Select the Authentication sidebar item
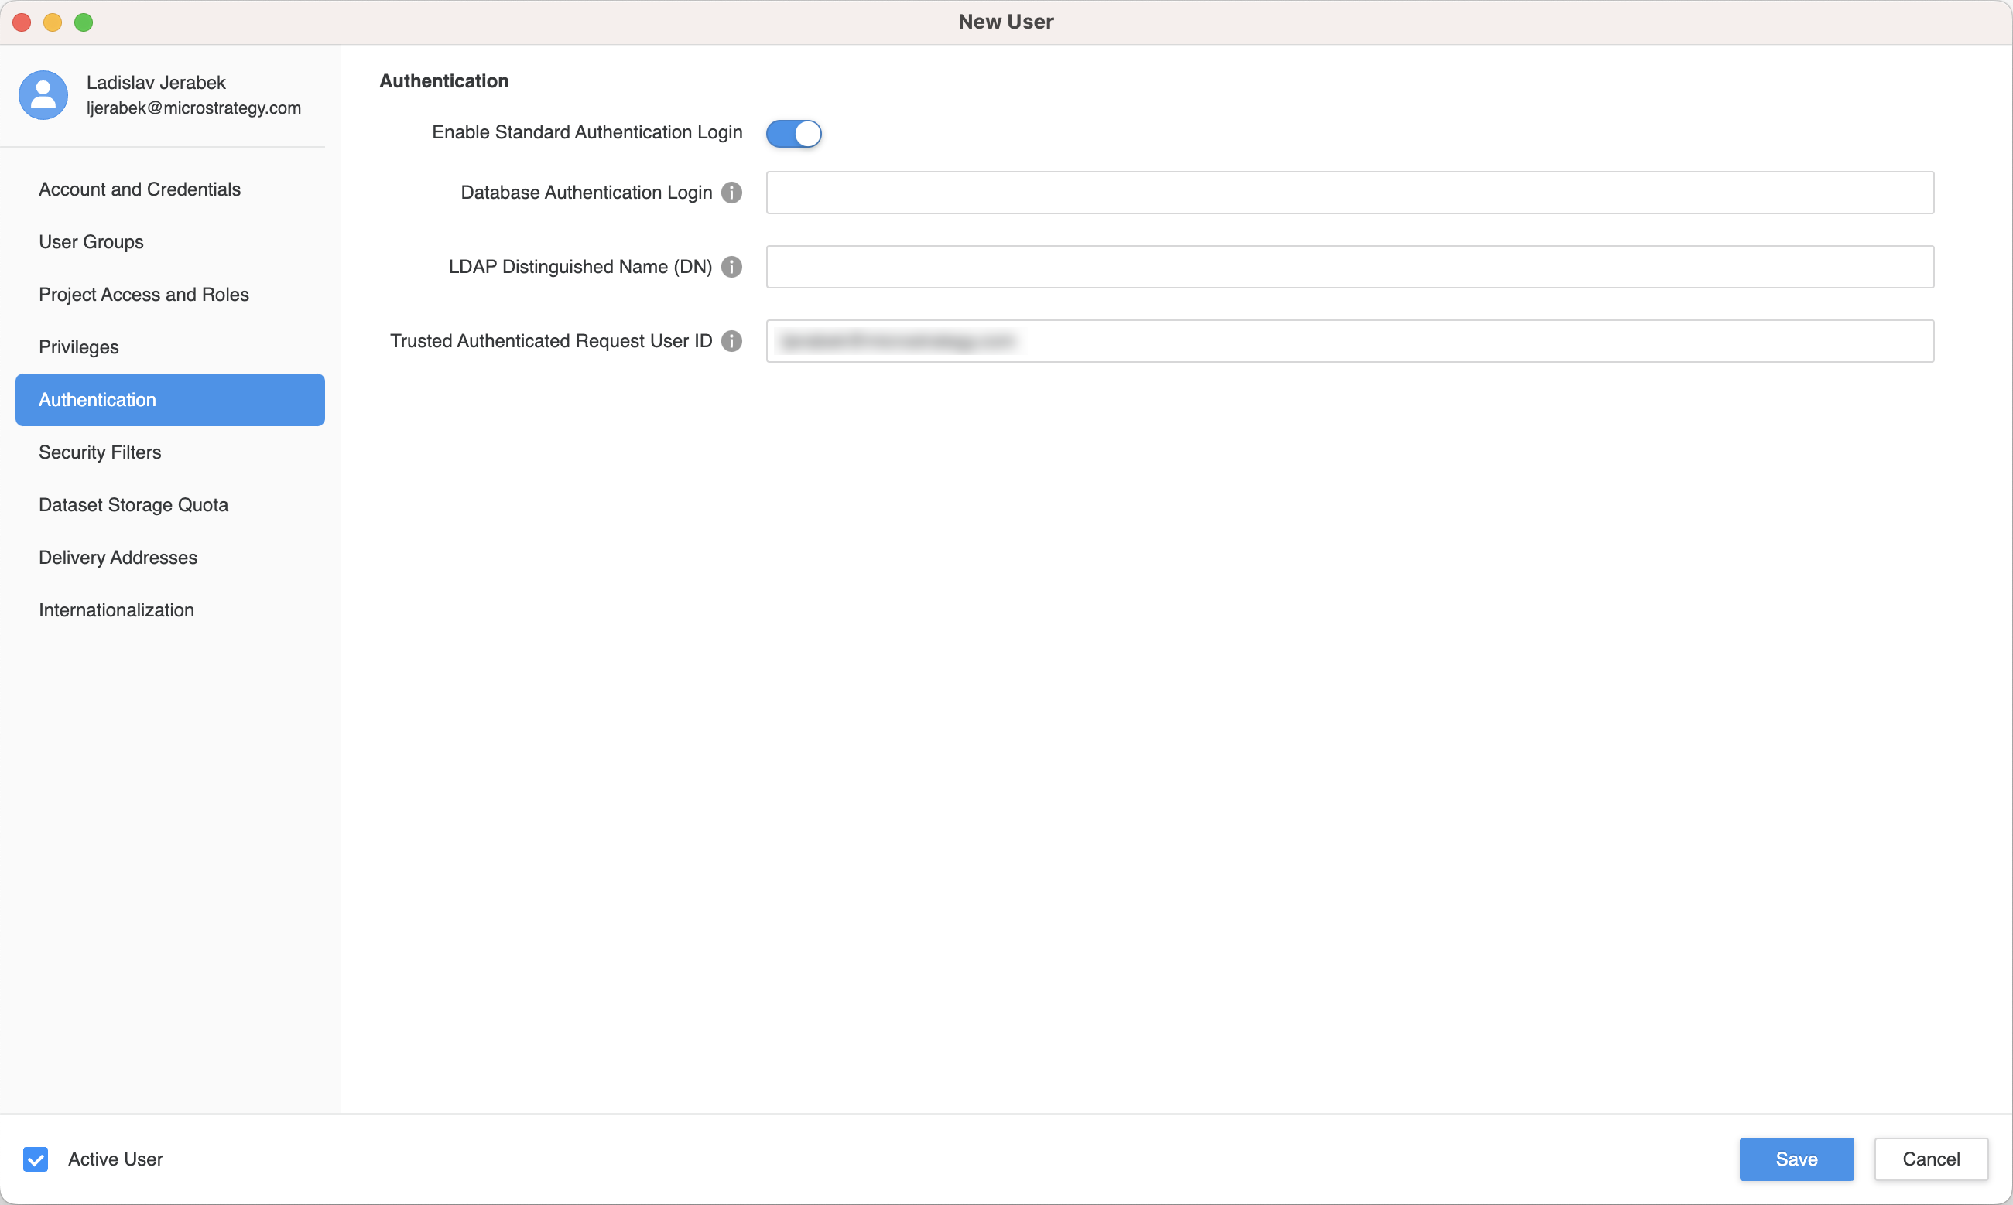Viewport: 2013px width, 1205px height. click(x=169, y=400)
